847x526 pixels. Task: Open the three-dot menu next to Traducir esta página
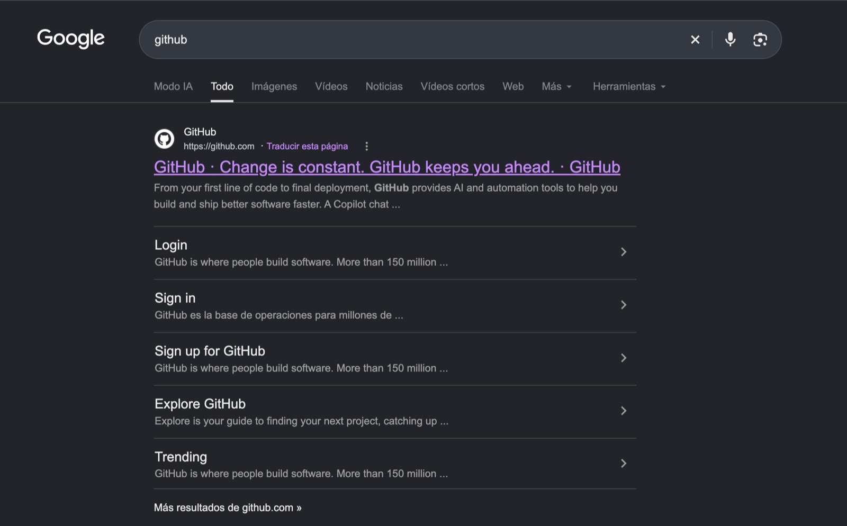point(366,146)
